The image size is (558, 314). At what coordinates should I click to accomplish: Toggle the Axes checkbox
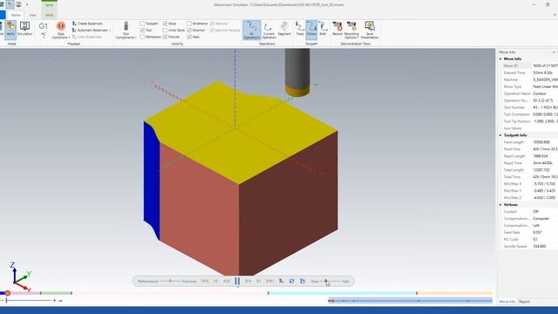click(x=189, y=37)
